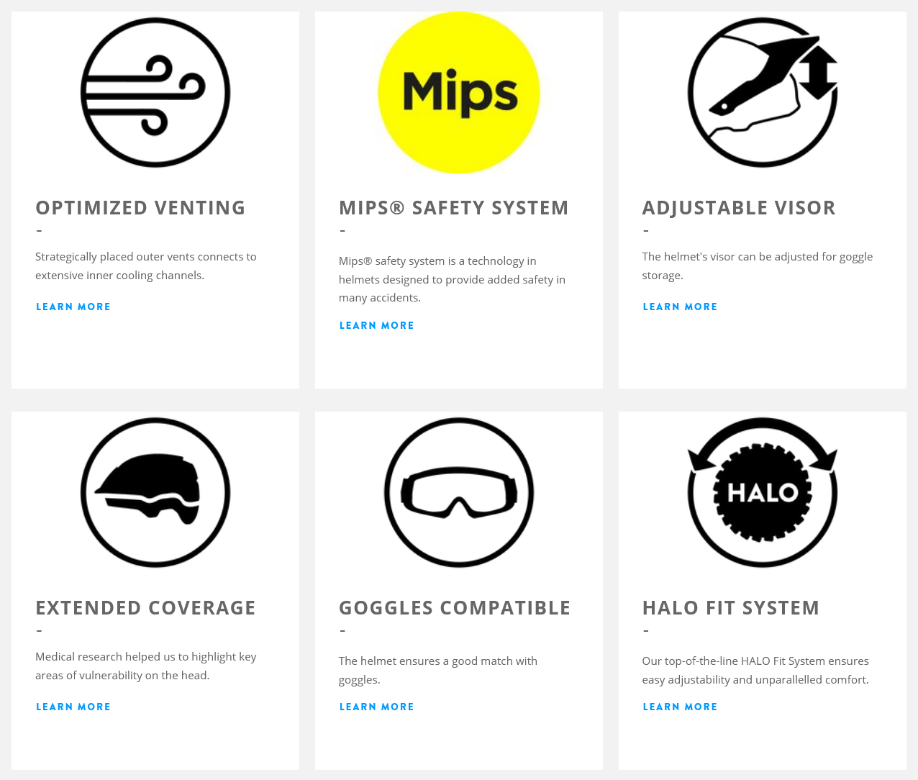Screen dimensions: 918x780
Task: Select the ADJUSTABLE VISOR heading
Action: coord(739,208)
